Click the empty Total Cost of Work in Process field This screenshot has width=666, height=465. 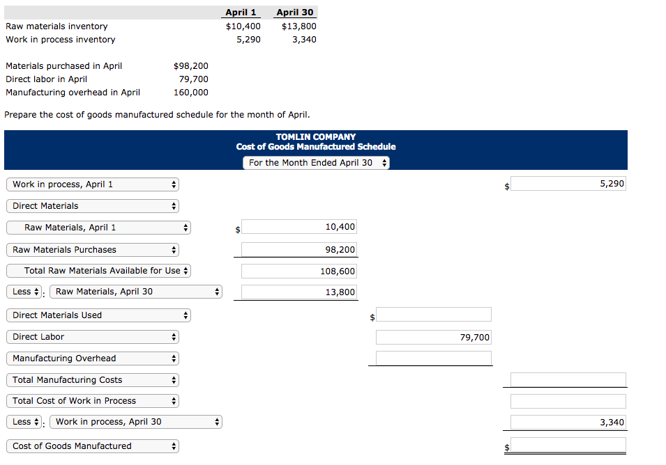[x=568, y=402]
